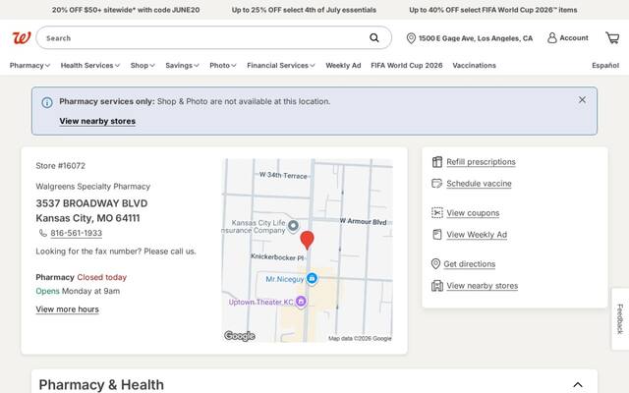Click the Walgreens logo

click(22, 37)
